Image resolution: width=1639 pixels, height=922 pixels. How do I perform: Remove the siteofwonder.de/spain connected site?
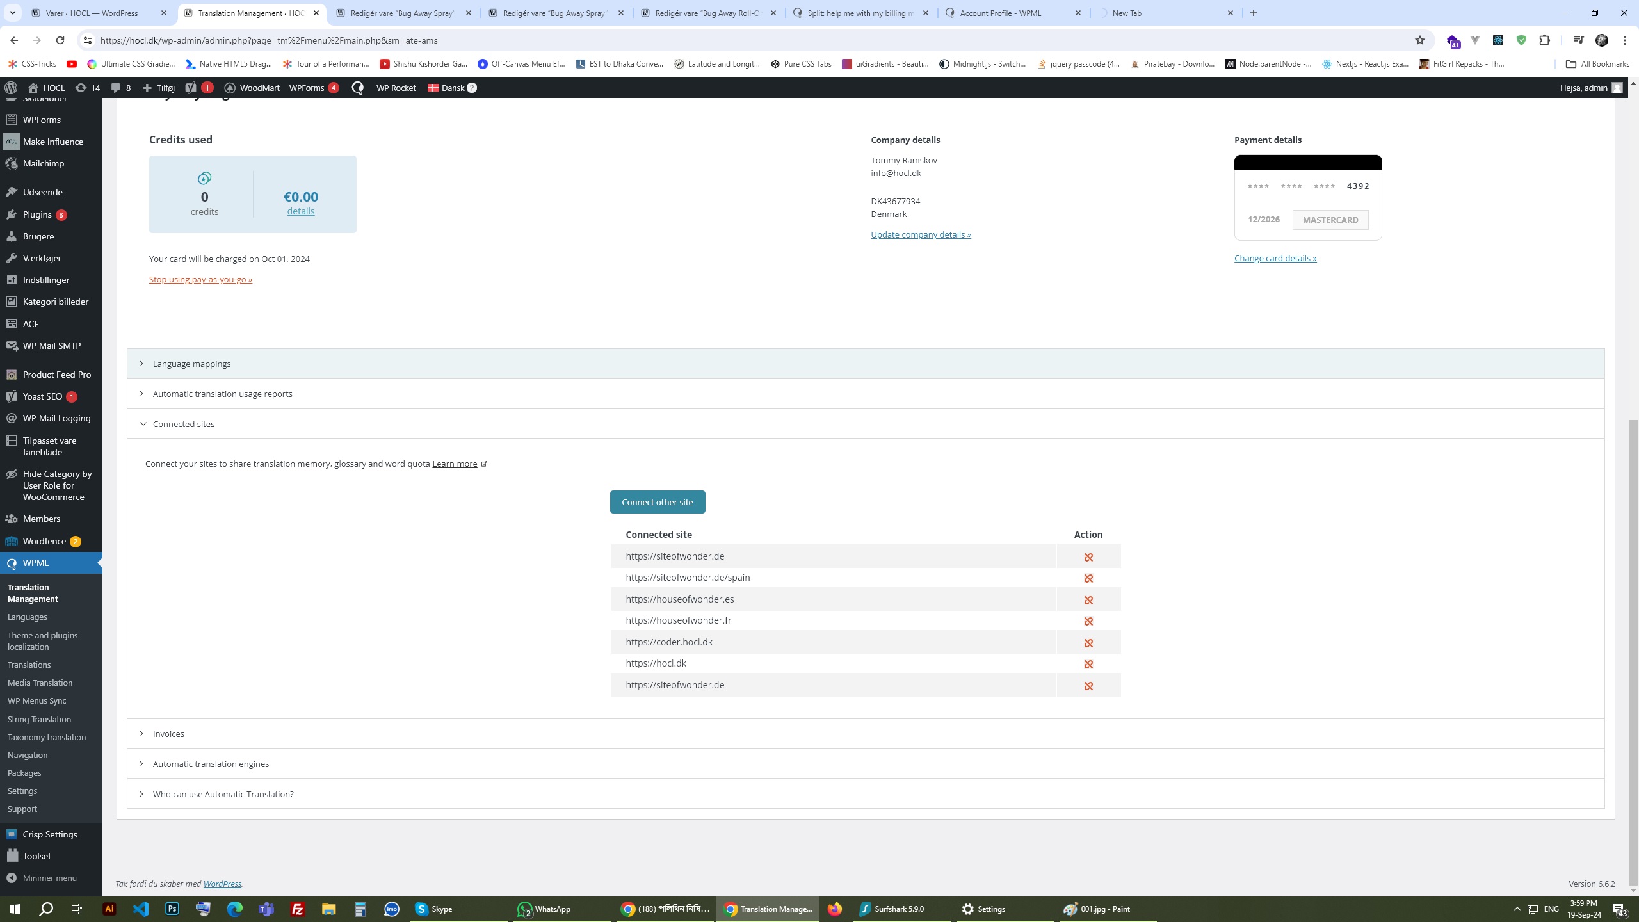coord(1088,578)
